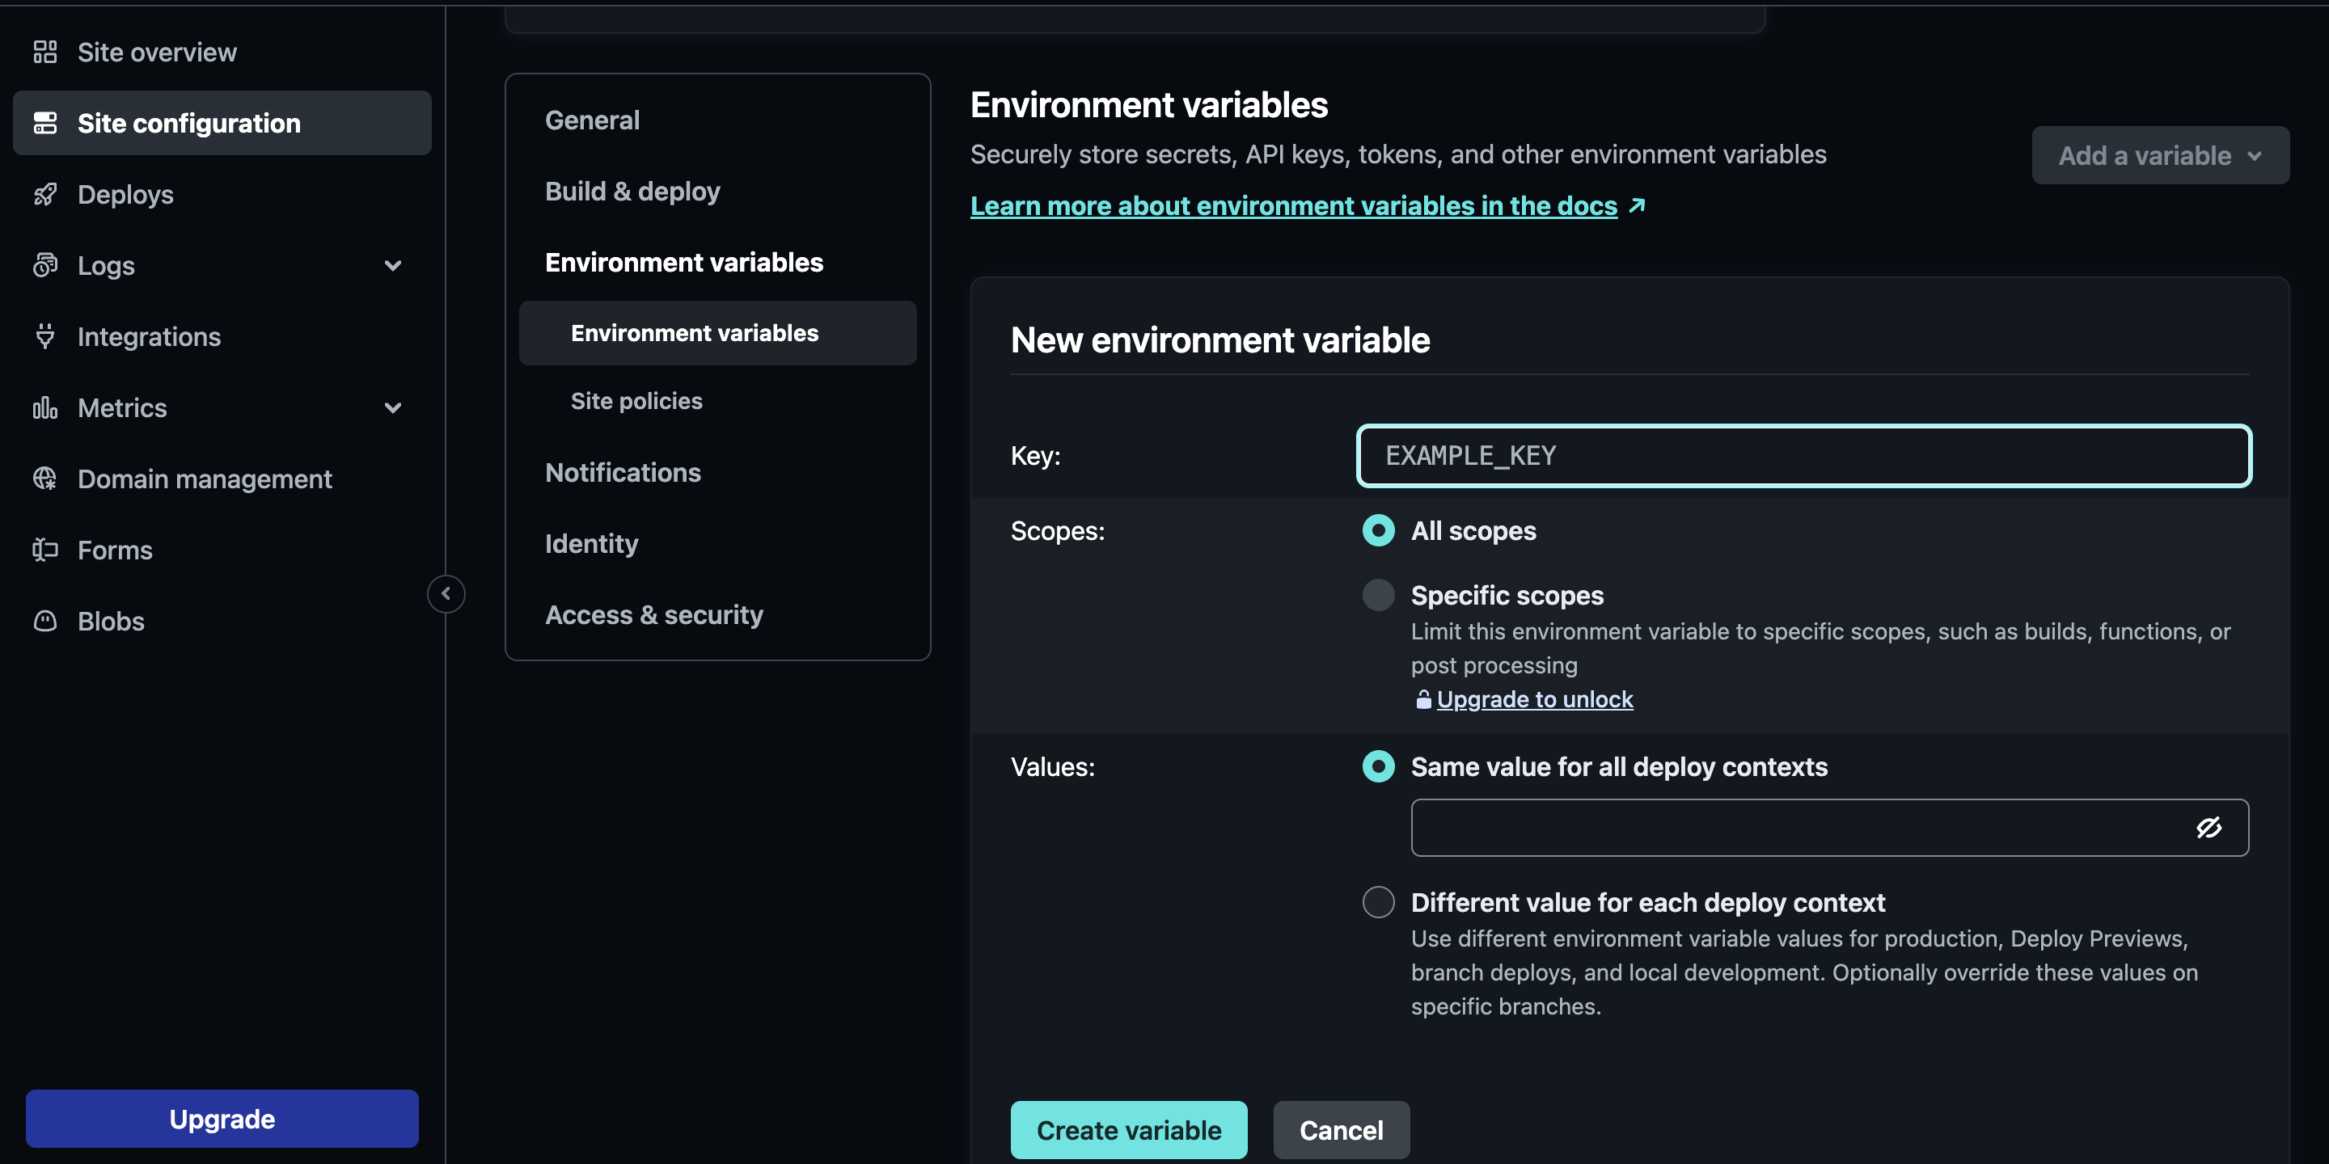
Task: Focus the value input field
Action: pos(1830,828)
